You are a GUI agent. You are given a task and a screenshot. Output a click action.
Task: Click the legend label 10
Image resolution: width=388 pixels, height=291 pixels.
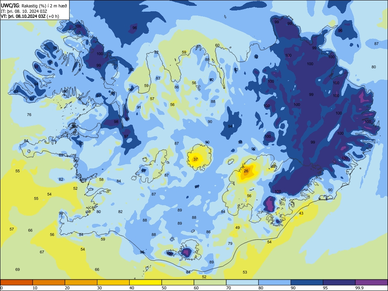click(35, 288)
